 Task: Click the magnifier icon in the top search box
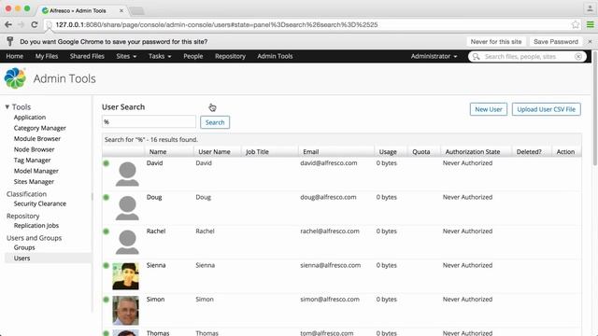click(x=476, y=56)
